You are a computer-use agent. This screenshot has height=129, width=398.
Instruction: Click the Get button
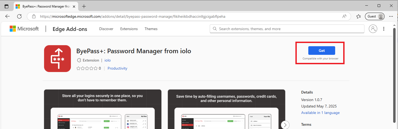(321, 51)
